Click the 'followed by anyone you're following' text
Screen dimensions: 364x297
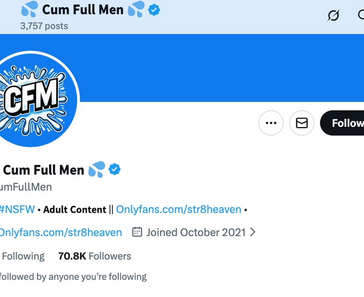coord(73,276)
